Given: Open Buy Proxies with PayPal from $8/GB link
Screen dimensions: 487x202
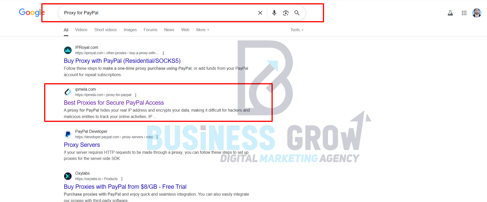Looking at the screenshot, I should pos(125,187).
